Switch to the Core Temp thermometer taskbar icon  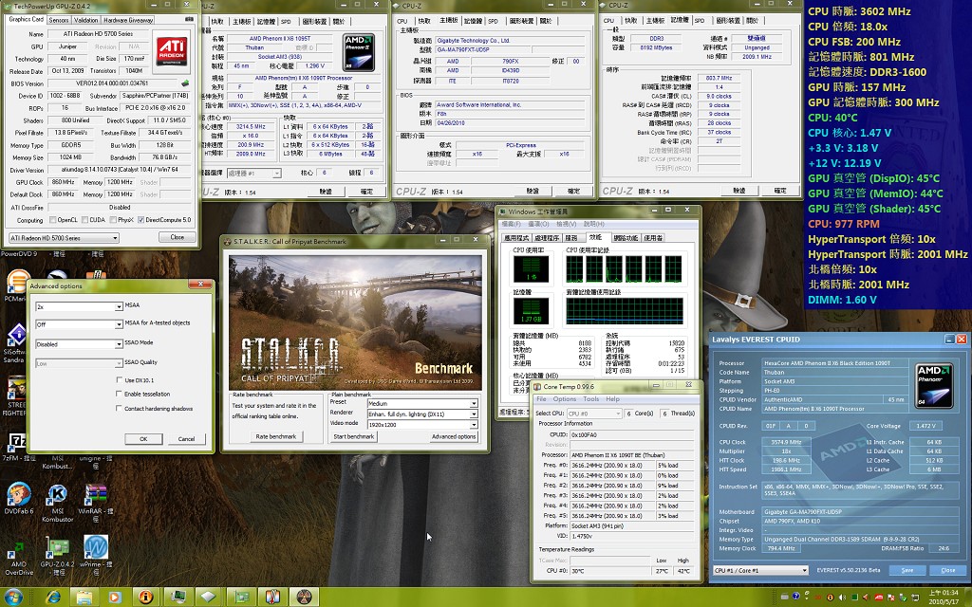(272, 598)
